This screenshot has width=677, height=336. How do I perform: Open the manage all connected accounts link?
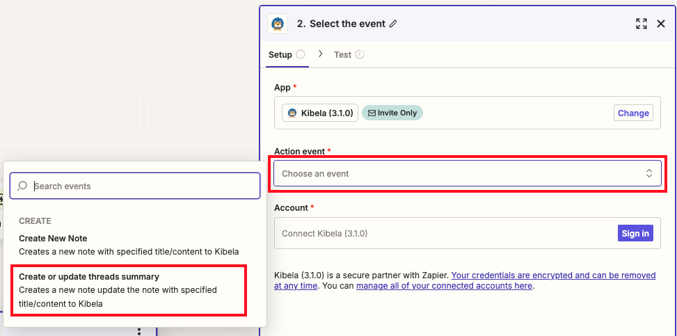[444, 285]
